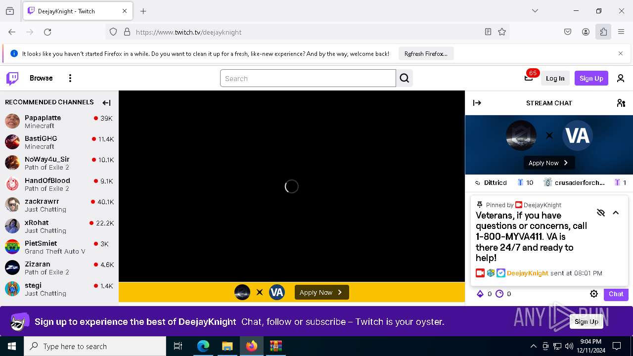Open Windows Task View
This screenshot has height=356, width=633.
point(178,346)
